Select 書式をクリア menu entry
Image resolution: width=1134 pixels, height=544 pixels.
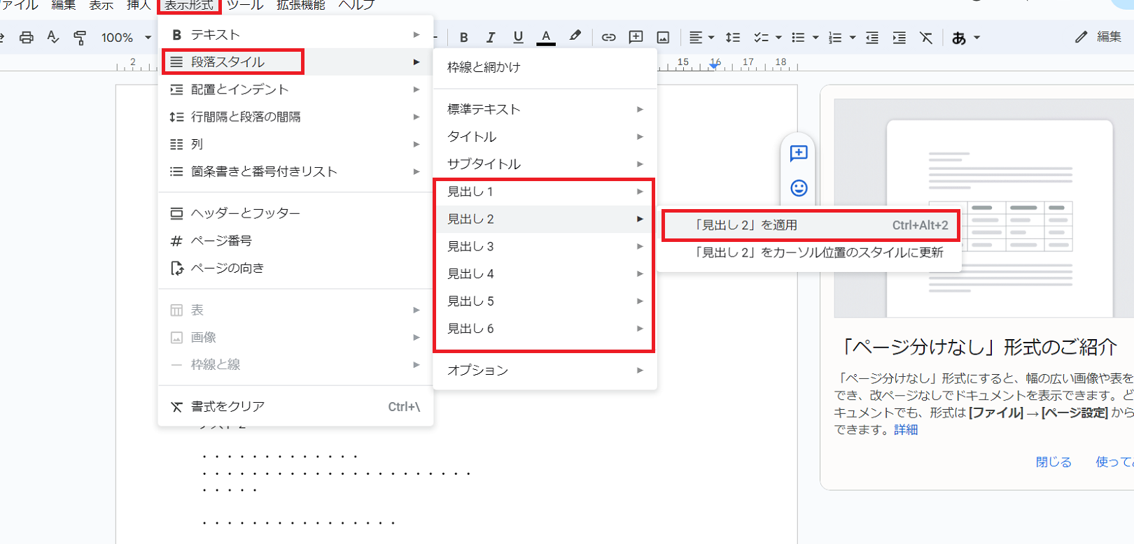(295, 406)
